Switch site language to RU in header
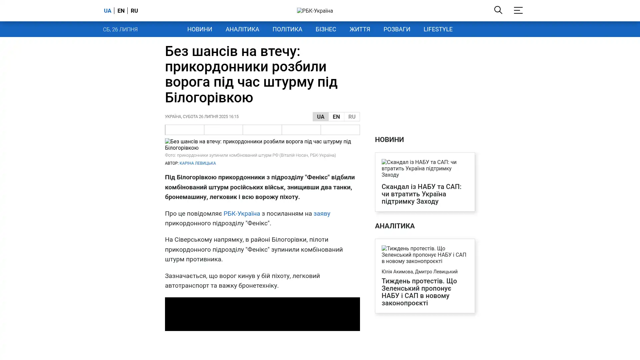Image resolution: width=640 pixels, height=360 pixels. pyautogui.click(x=134, y=11)
